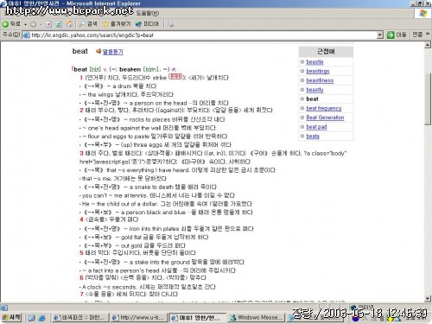This screenshot has height=324, width=432.
Task: Open the 연결 (Links) toolbar
Action: tap(417, 35)
